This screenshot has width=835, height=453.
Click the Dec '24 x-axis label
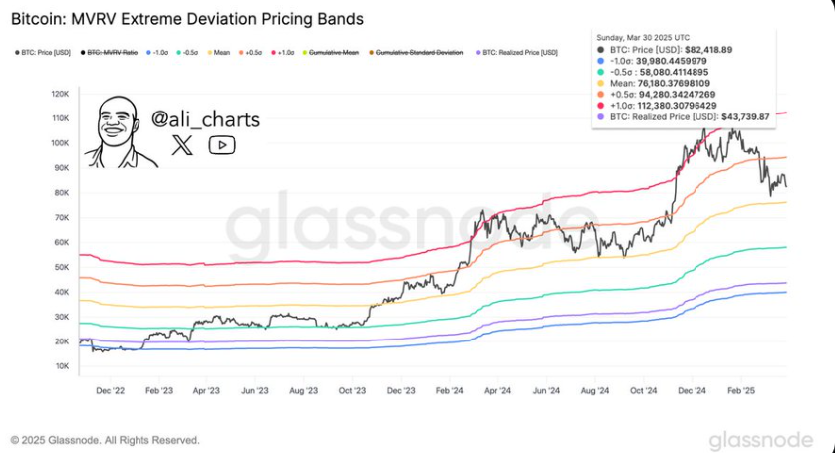692,390
